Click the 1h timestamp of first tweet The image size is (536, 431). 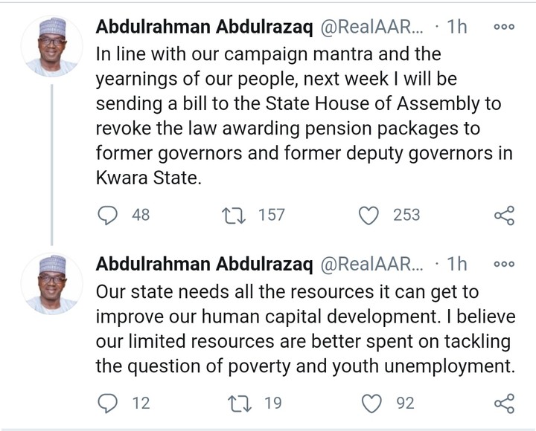(x=456, y=27)
